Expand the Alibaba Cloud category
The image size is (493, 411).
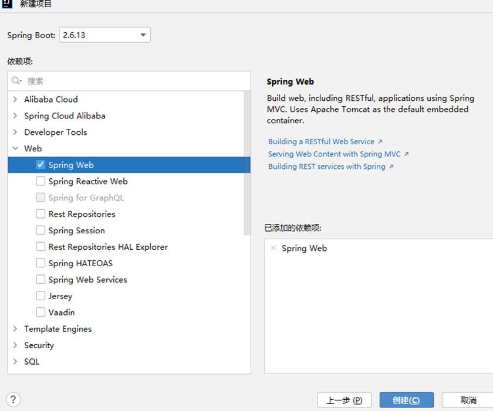pos(15,99)
